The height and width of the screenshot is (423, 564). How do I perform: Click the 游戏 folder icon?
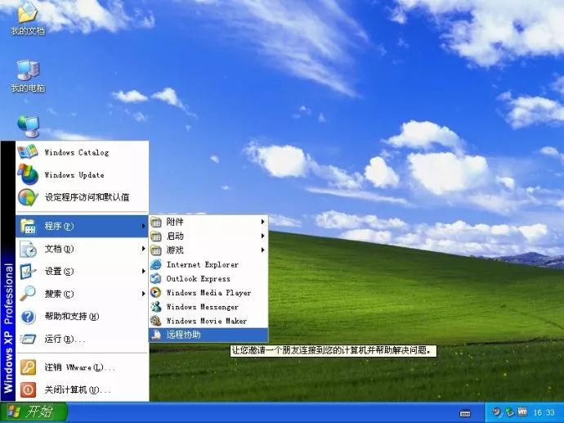[x=156, y=250]
